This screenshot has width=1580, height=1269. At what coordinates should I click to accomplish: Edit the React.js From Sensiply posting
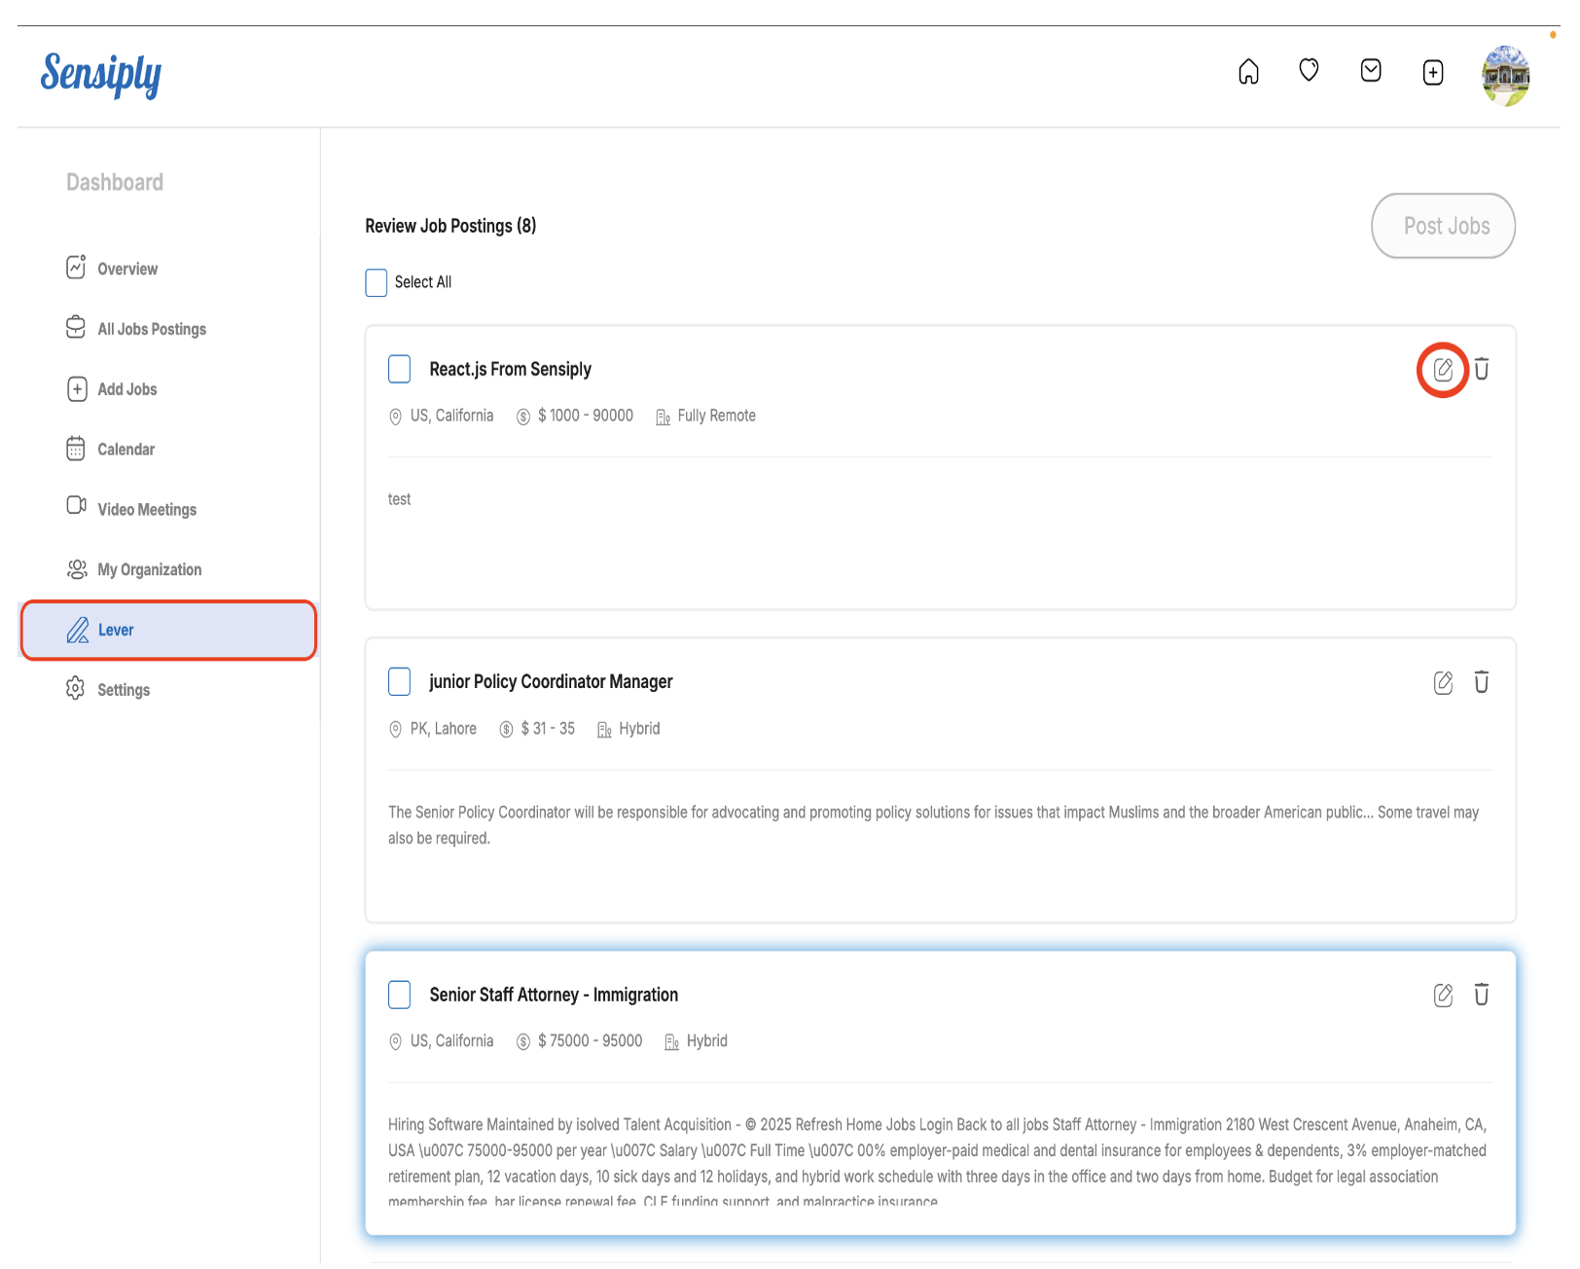point(1443,370)
